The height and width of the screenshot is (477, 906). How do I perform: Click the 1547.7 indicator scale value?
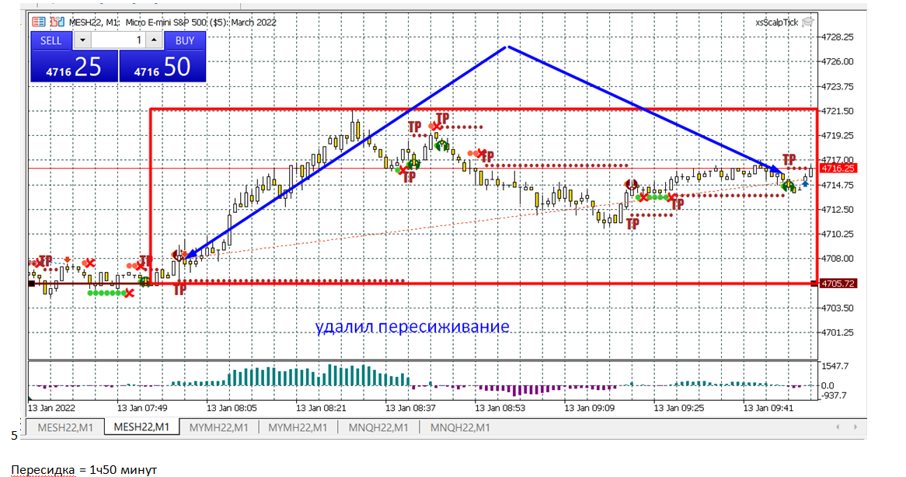pos(835,366)
